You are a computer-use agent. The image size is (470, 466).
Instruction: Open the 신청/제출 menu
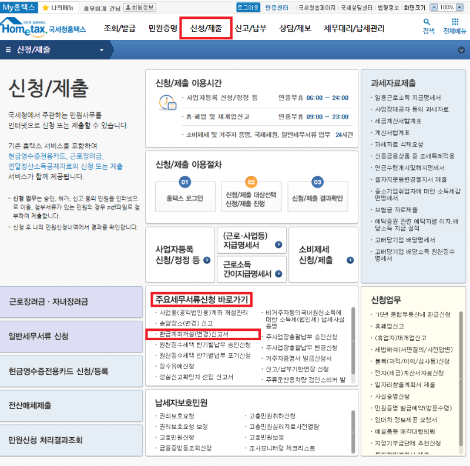(x=206, y=28)
